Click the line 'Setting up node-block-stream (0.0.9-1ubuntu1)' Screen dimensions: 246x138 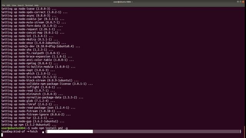40,80
